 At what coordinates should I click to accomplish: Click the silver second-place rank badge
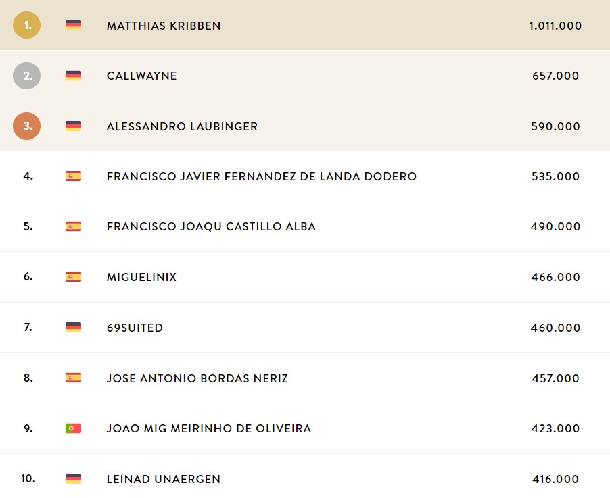click(x=27, y=76)
